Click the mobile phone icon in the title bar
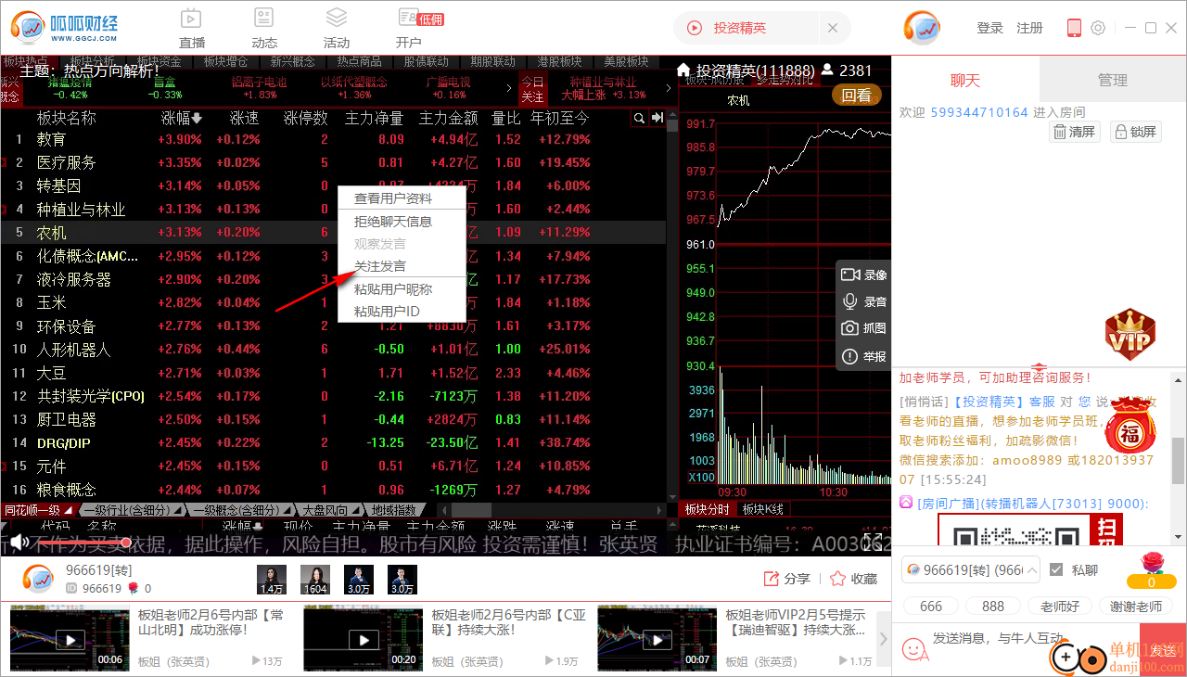The height and width of the screenshot is (677, 1187). point(1074,28)
